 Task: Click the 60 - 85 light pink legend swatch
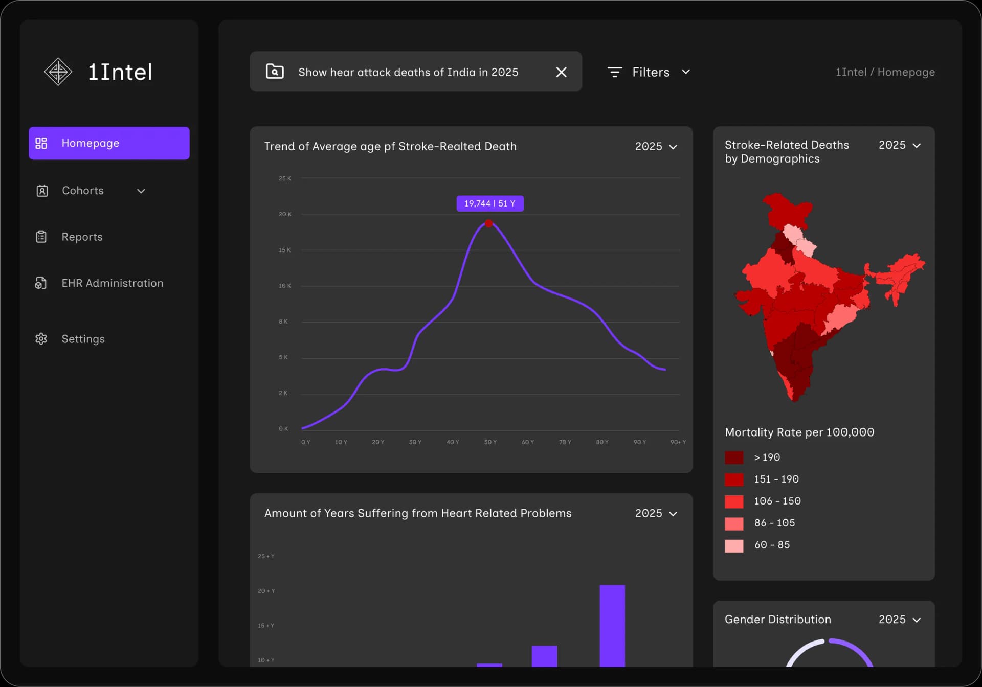point(734,545)
